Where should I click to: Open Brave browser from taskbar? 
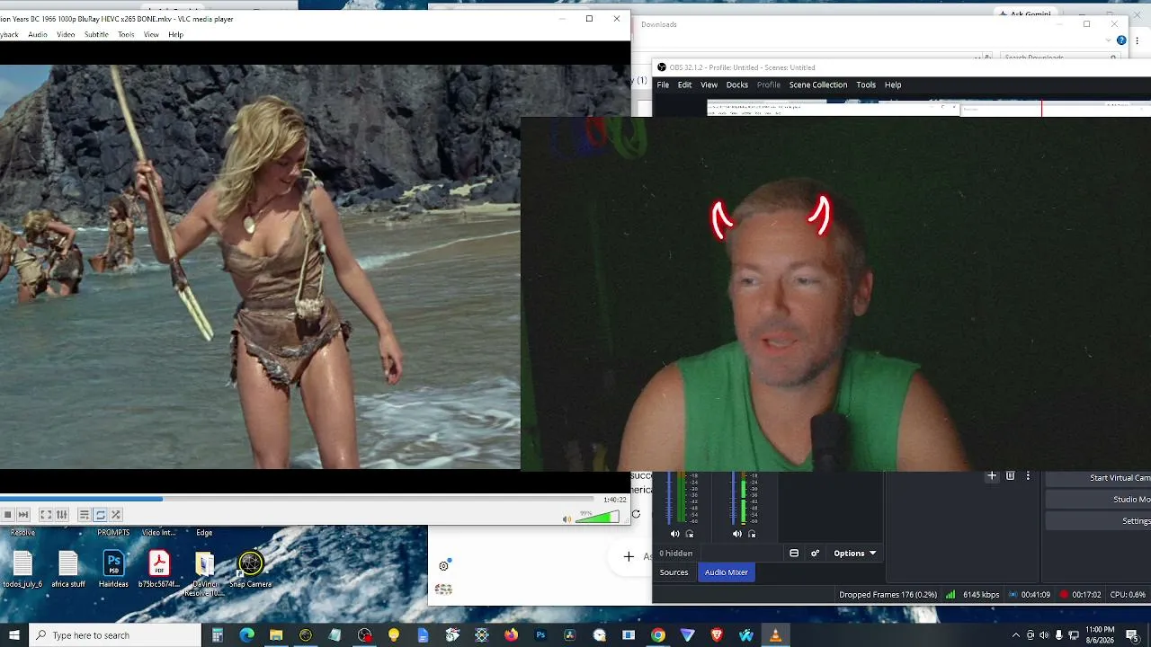717,635
